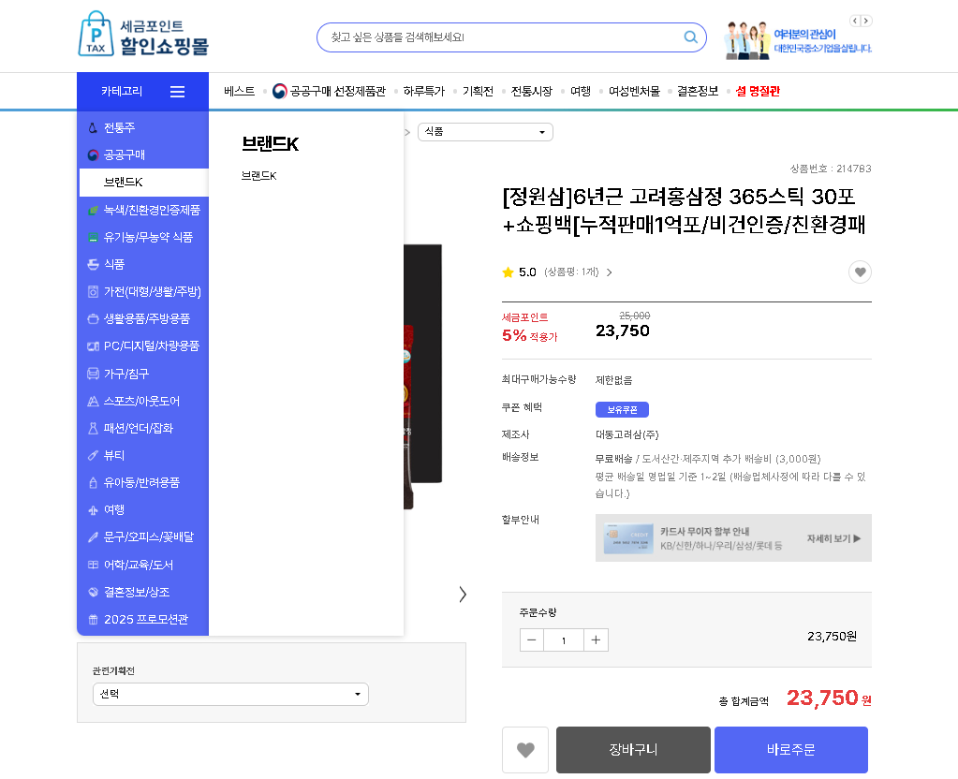Image resolution: width=958 pixels, height=779 pixels.
Task: Open the 기획전 menu
Action: tap(478, 92)
